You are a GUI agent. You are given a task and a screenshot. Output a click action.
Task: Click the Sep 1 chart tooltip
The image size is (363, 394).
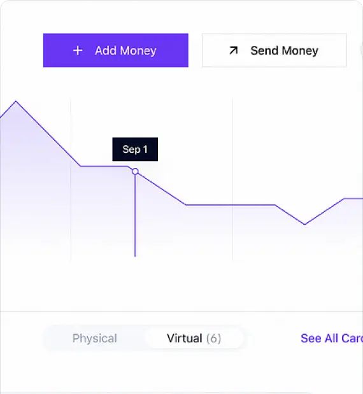click(x=135, y=149)
